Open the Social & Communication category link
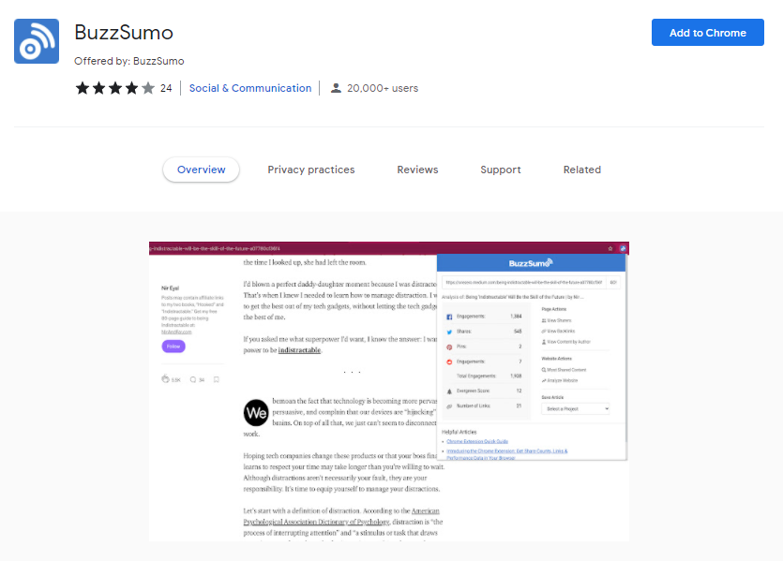Viewport: 783px width, 561px height. [x=250, y=88]
